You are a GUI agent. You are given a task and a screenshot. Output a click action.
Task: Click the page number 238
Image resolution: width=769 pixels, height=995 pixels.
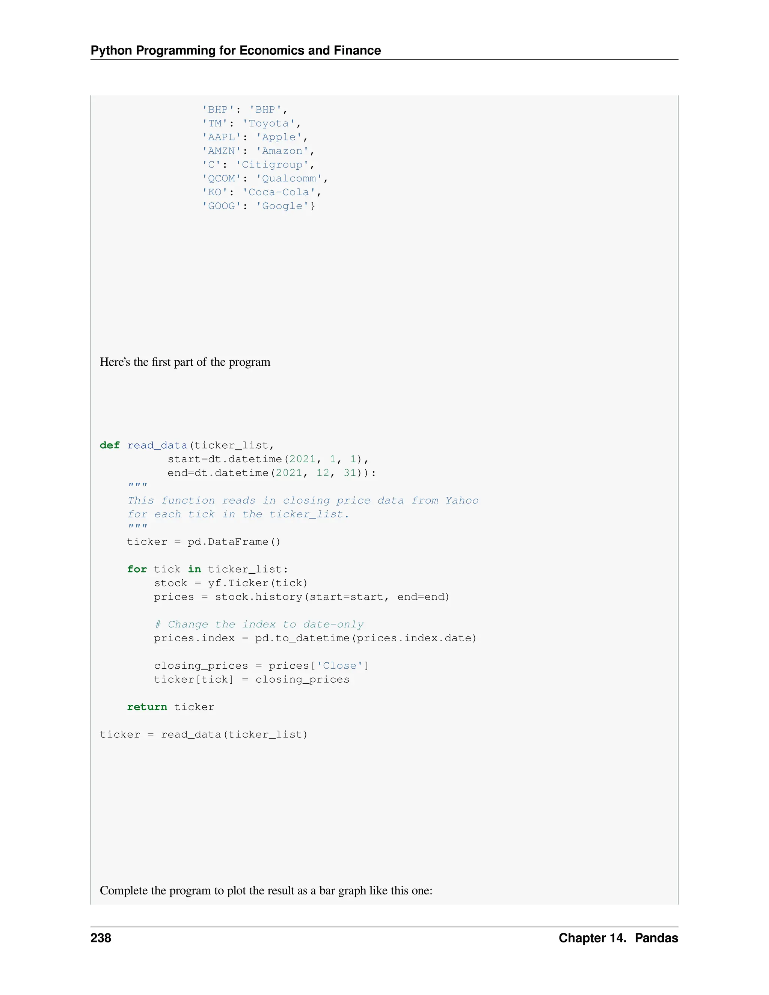[101, 938]
